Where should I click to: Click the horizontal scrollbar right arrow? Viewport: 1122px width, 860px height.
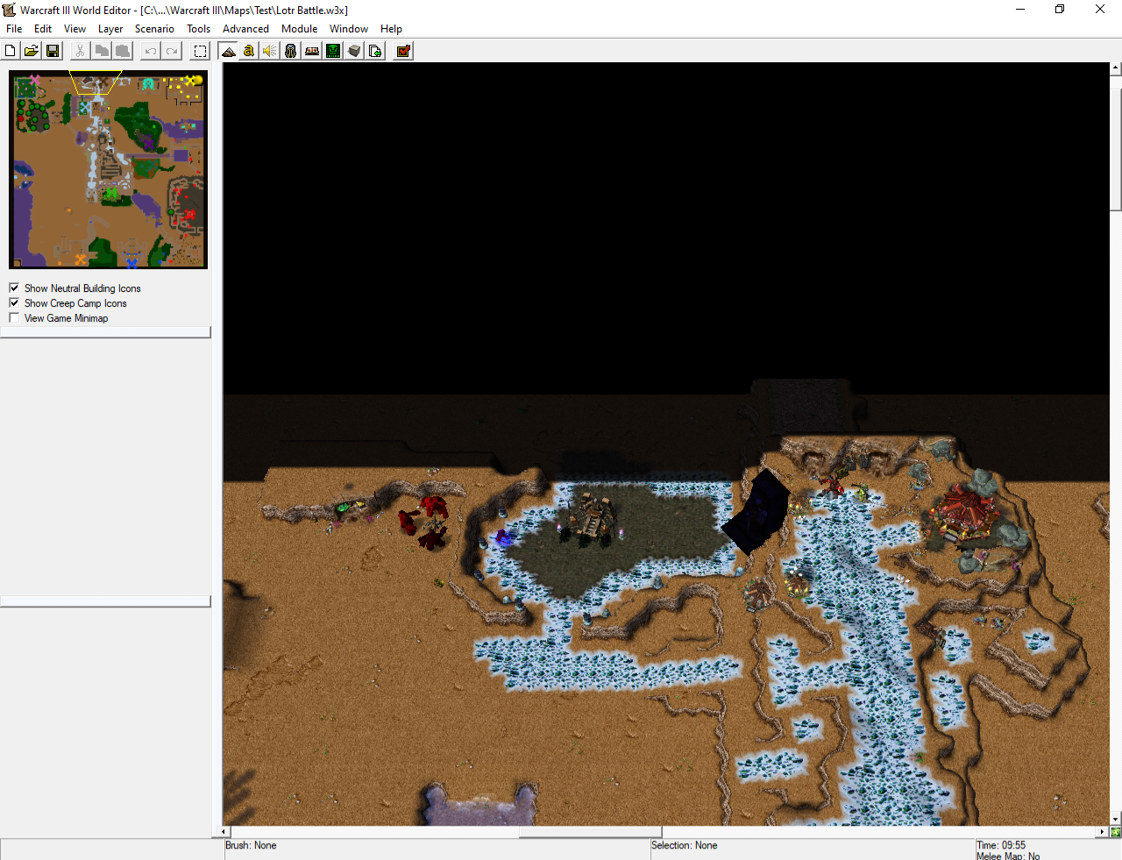click(x=1103, y=832)
